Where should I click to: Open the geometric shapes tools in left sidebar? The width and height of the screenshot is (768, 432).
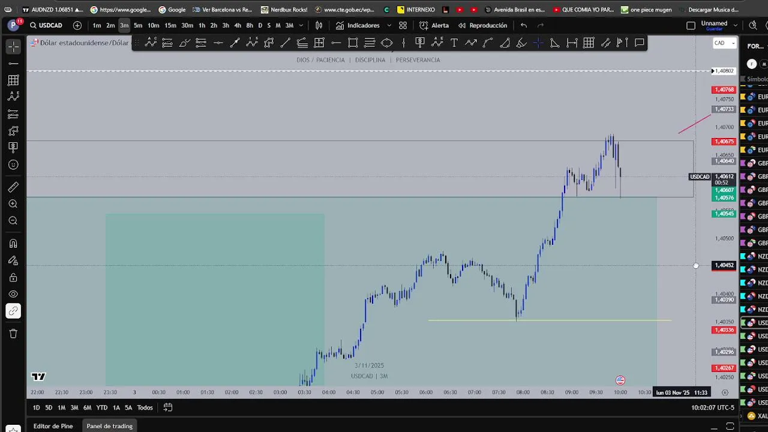(x=13, y=131)
